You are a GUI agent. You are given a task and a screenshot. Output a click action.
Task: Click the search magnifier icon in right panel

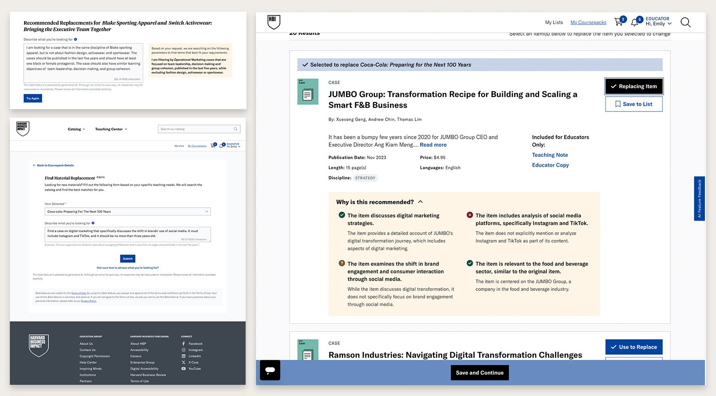pyautogui.click(x=686, y=22)
